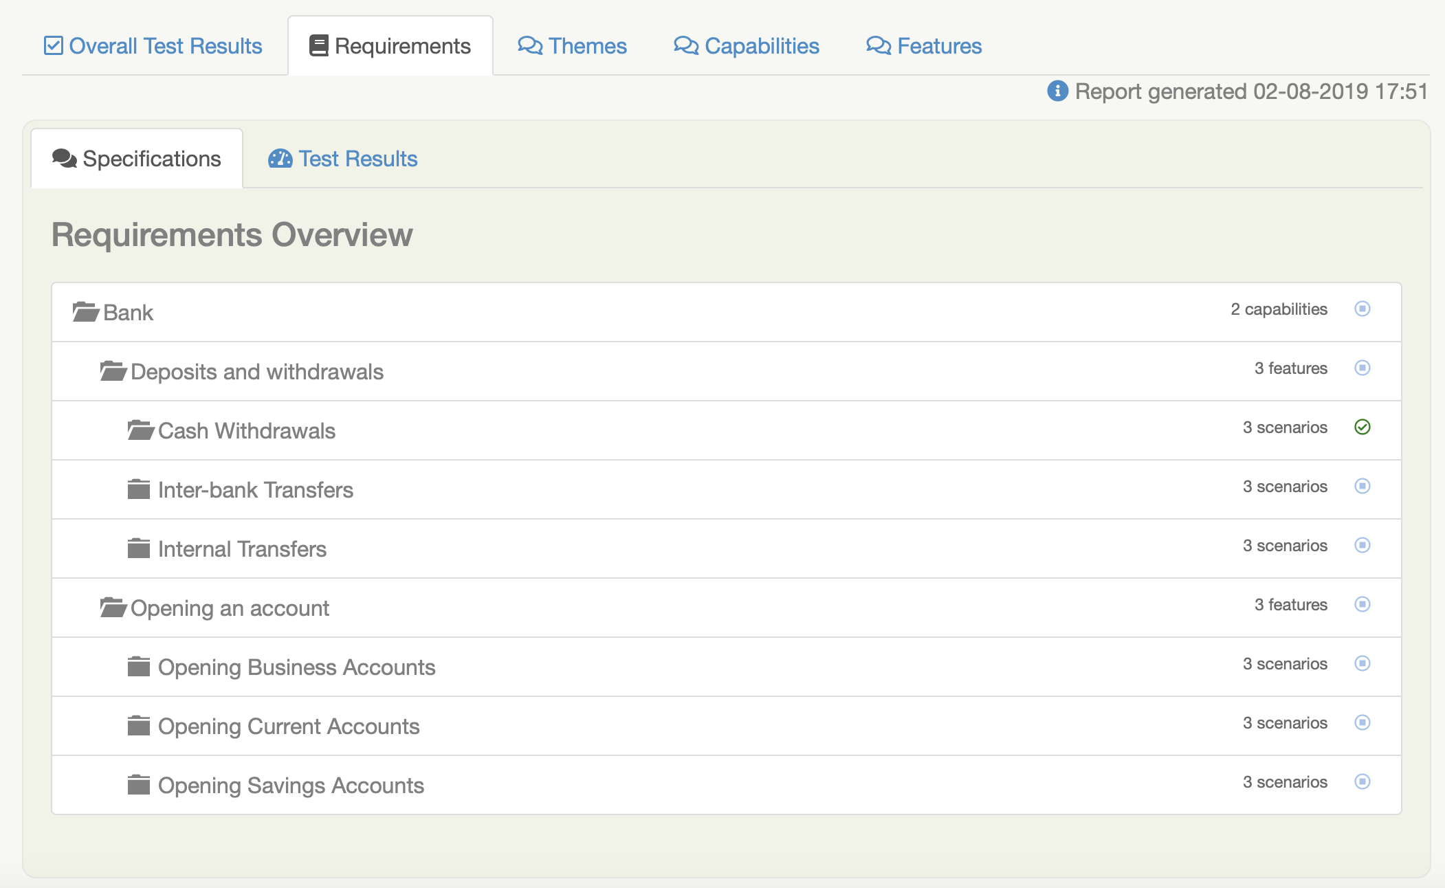The image size is (1445, 888).
Task: Open the Opening Business Accounts link
Action: click(296, 667)
